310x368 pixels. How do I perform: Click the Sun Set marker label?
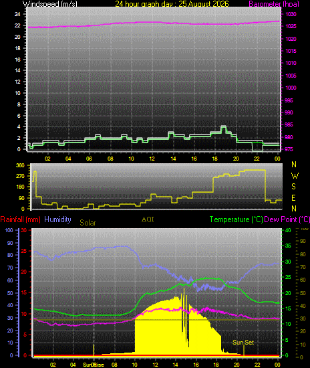coord(243,343)
